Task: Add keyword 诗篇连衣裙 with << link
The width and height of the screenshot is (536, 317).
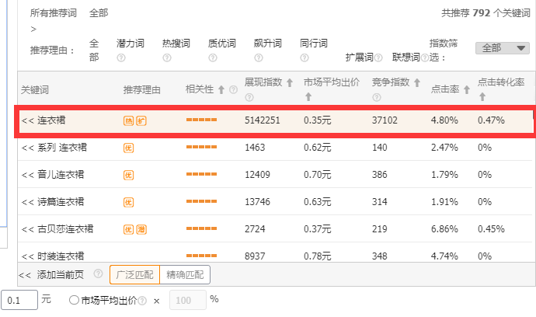Action: click(x=27, y=202)
